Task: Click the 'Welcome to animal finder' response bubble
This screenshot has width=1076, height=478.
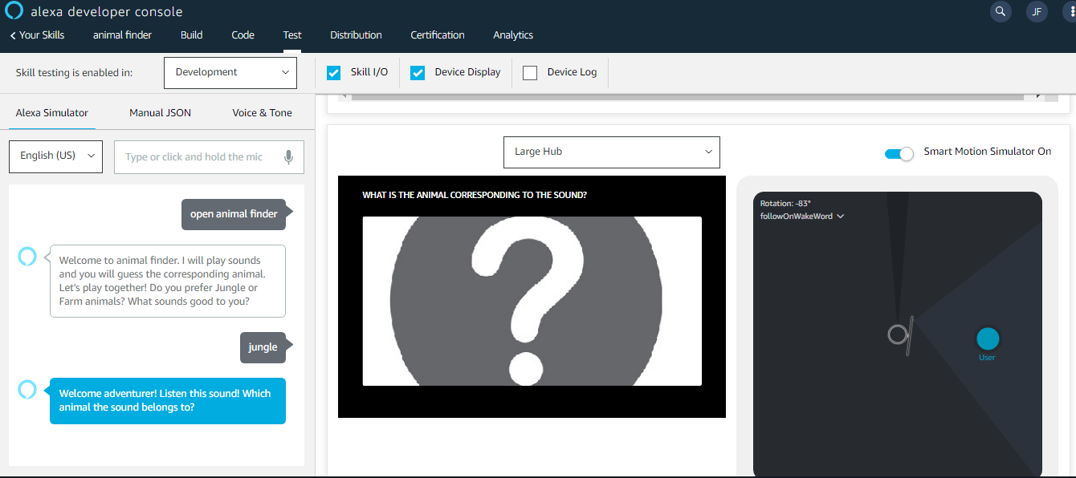Action: coord(168,282)
